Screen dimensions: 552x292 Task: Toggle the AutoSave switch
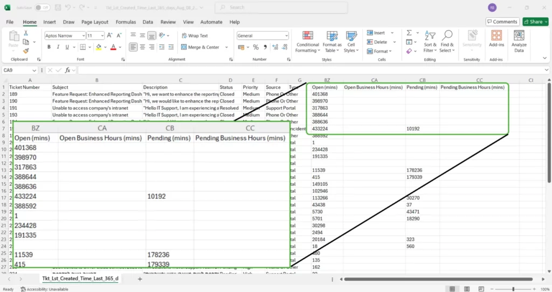[42, 8]
